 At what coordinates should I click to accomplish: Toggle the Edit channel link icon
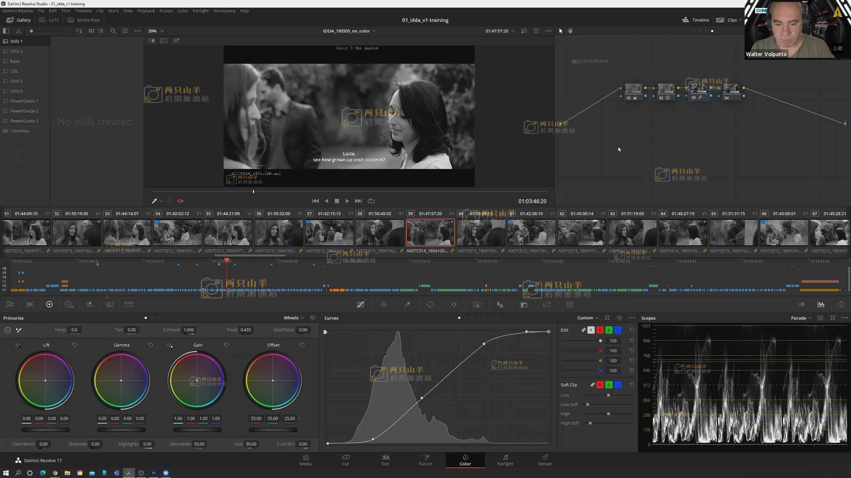click(583, 330)
